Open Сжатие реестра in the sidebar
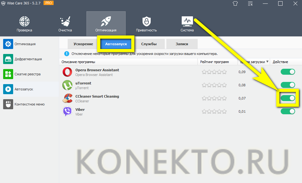The image size is (302, 183). [x=27, y=74]
